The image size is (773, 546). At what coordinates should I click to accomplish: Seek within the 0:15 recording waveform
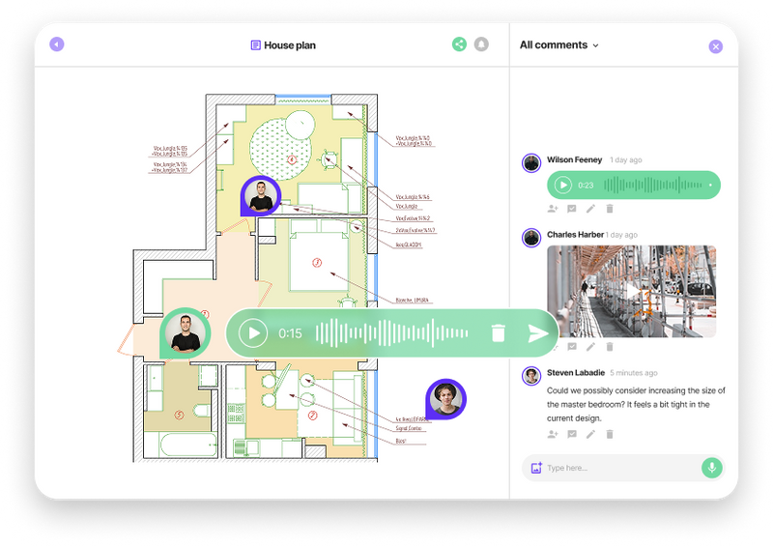(x=392, y=333)
